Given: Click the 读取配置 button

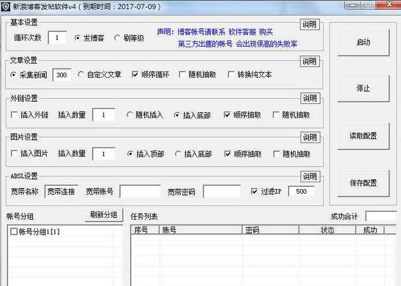Looking at the screenshot, I should [363, 136].
